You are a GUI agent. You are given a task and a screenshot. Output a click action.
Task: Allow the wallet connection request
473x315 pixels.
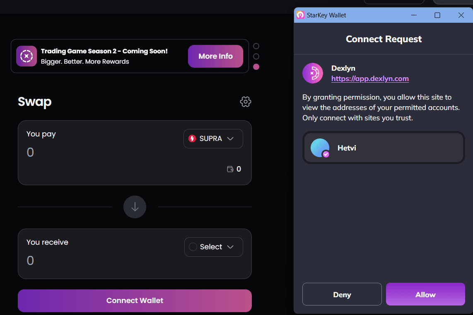click(x=425, y=294)
